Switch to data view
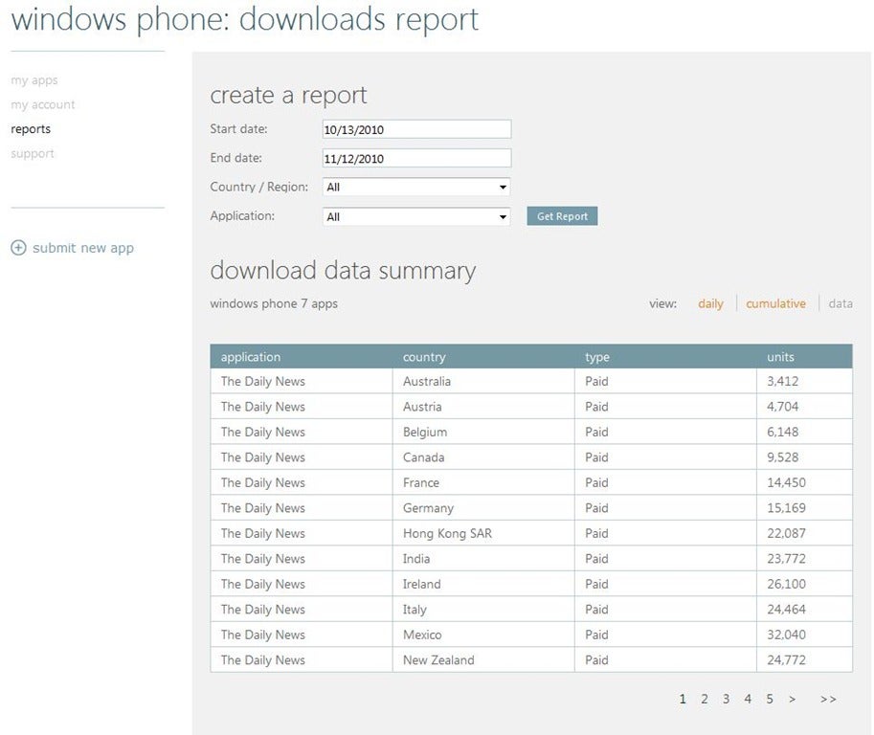This screenshot has width=874, height=735. coord(840,303)
